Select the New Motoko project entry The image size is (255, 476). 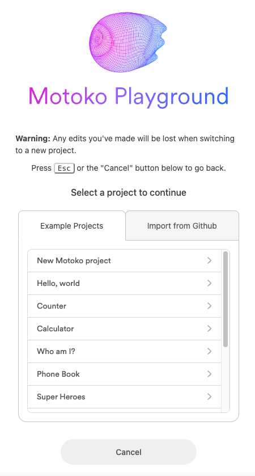point(124,261)
